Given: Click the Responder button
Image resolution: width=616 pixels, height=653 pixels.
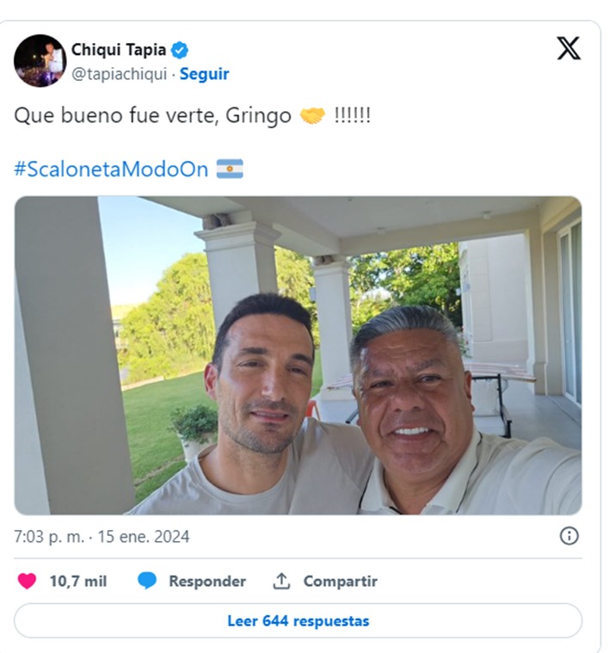Looking at the screenshot, I should tap(207, 581).
